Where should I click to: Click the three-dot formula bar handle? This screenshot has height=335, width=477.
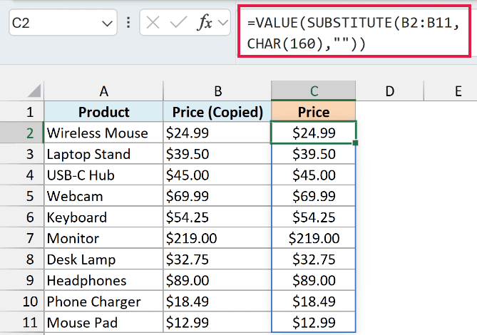pyautogui.click(x=128, y=23)
